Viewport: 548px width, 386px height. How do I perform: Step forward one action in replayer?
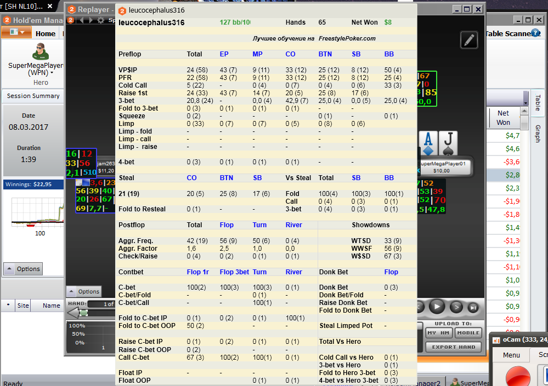[456, 307]
